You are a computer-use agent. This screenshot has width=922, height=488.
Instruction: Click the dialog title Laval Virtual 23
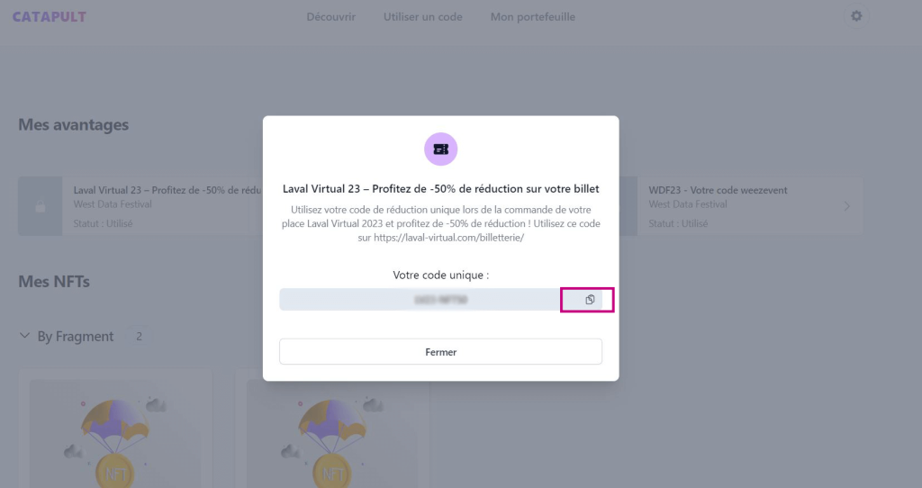click(440, 189)
